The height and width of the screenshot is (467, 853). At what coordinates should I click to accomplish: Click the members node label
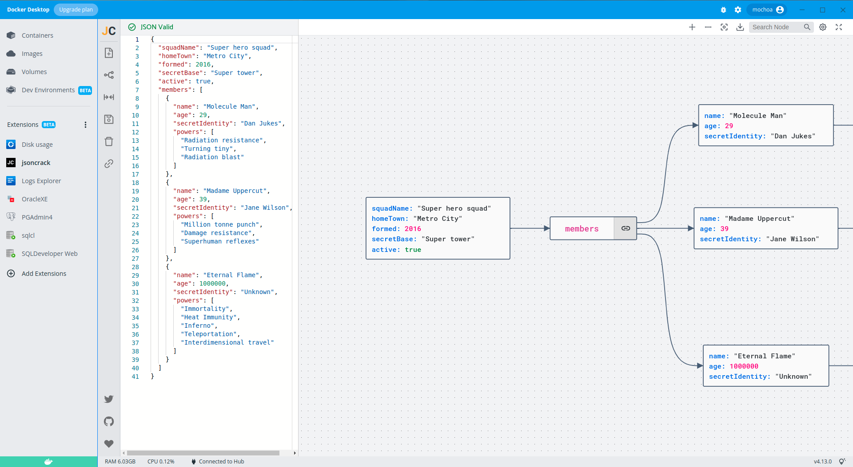tap(582, 229)
